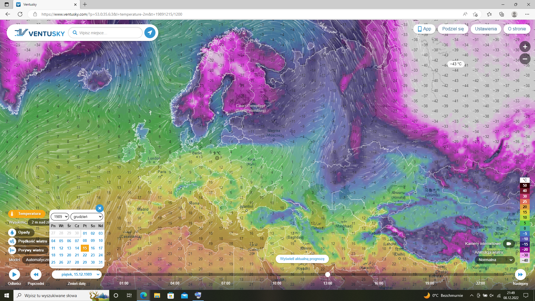Close the calendar date picker

point(99,208)
